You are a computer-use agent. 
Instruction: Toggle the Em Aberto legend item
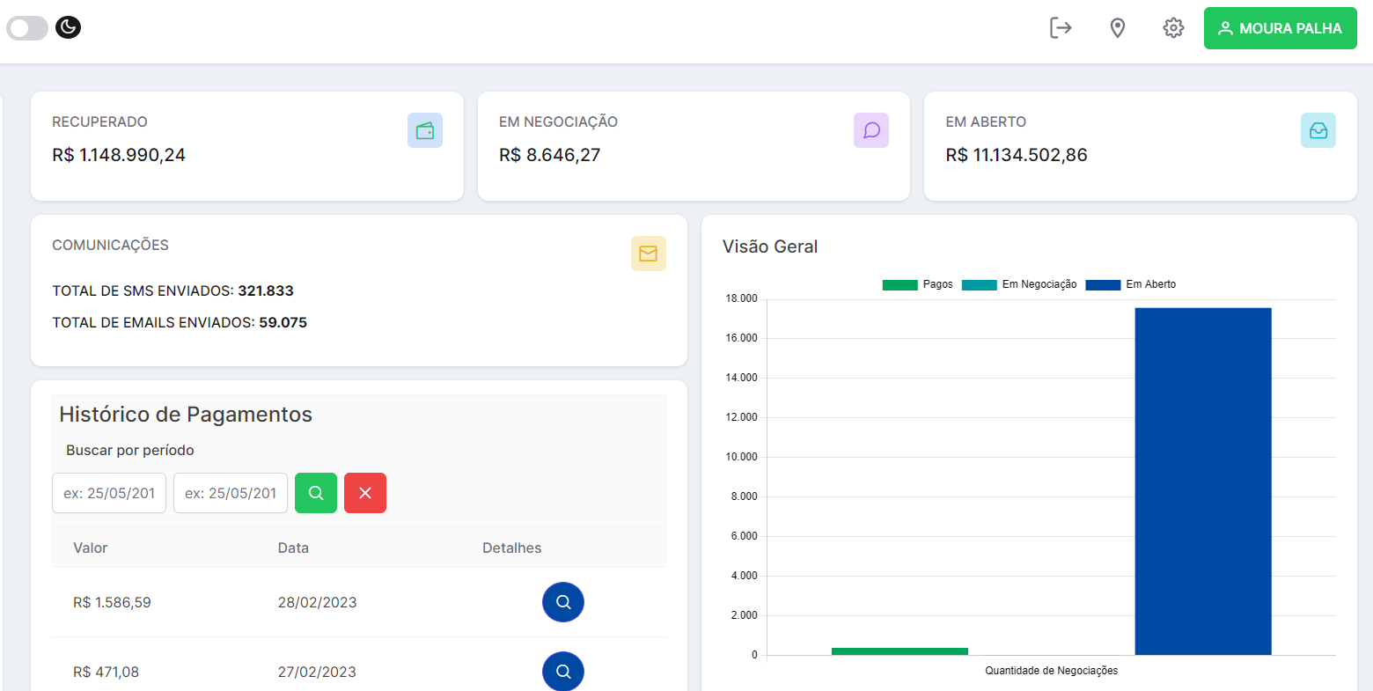pyautogui.click(x=1131, y=284)
